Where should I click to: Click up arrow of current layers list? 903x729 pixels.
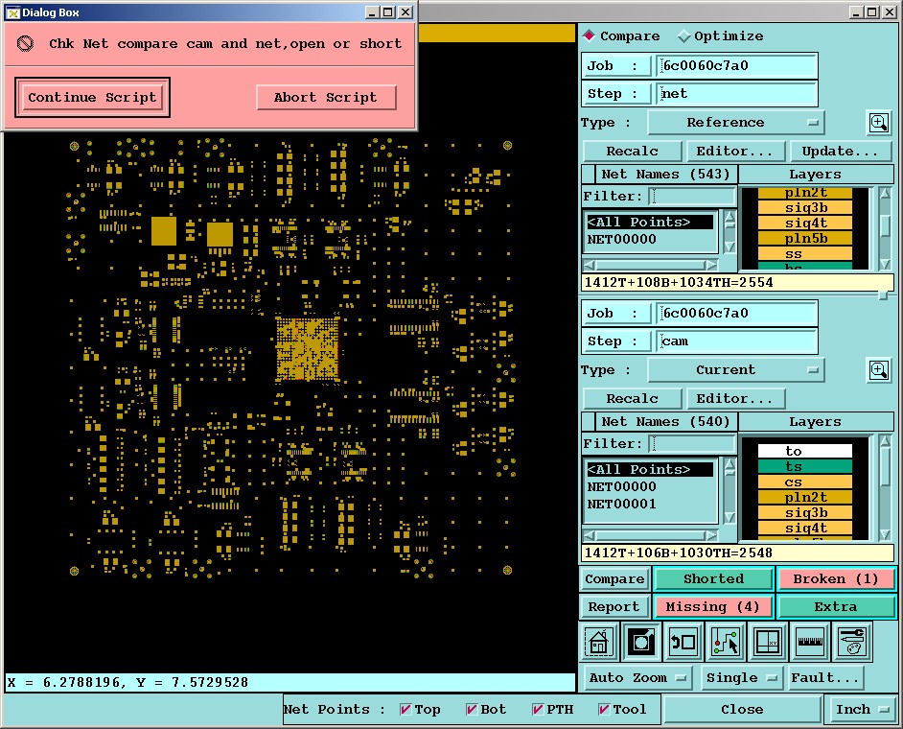[x=885, y=441]
